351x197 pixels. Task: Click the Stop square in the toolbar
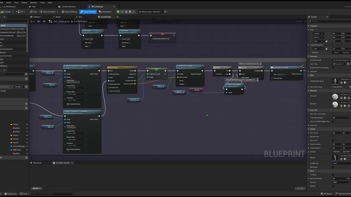pyautogui.click(x=126, y=11)
